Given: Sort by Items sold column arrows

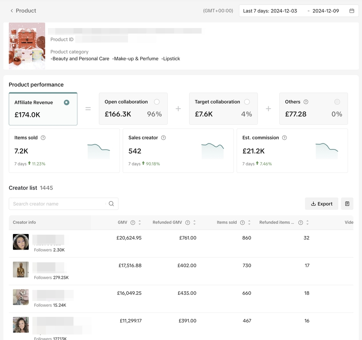Looking at the screenshot, I should coord(250,223).
